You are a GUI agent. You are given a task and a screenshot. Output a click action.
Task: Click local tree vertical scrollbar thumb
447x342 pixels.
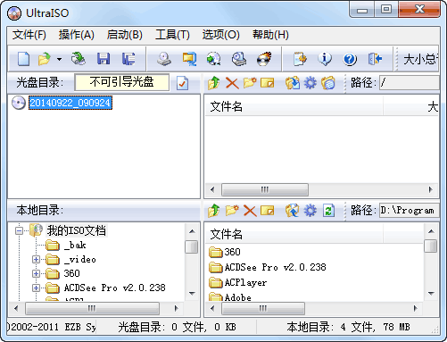coord(192,246)
